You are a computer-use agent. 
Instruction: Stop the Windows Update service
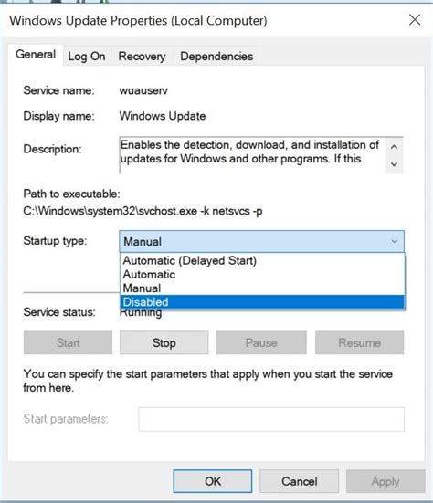coord(164,342)
